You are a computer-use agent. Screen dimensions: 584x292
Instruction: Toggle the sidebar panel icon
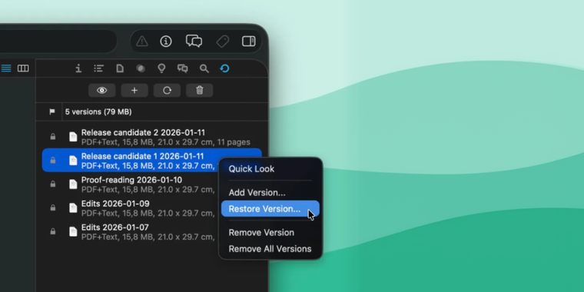pyautogui.click(x=248, y=41)
